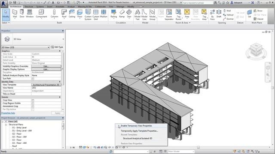The width and height of the screenshot is (275, 154).
Task: Select the Mullion tool
Action: [x=104, y=14]
